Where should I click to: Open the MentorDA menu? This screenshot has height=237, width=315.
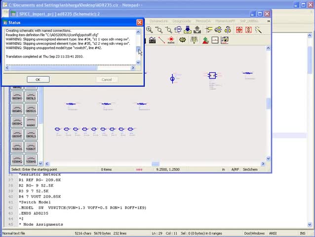tap(203, 21)
